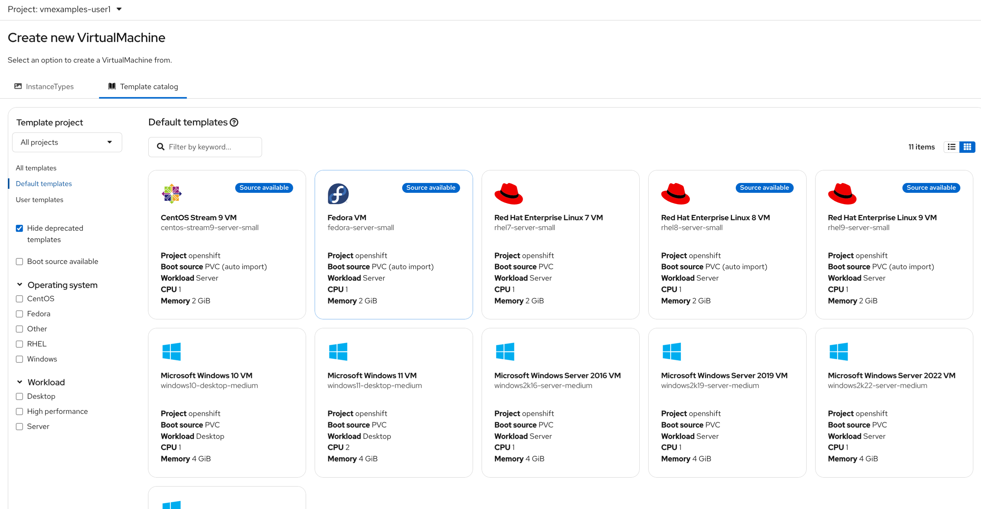Click the Fedora logo on Fedora VM card

[338, 193]
